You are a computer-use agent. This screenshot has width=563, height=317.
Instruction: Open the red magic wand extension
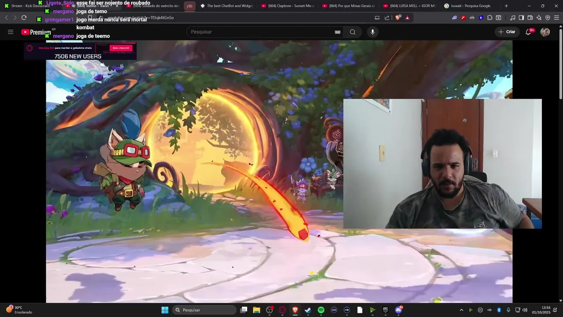(463, 18)
